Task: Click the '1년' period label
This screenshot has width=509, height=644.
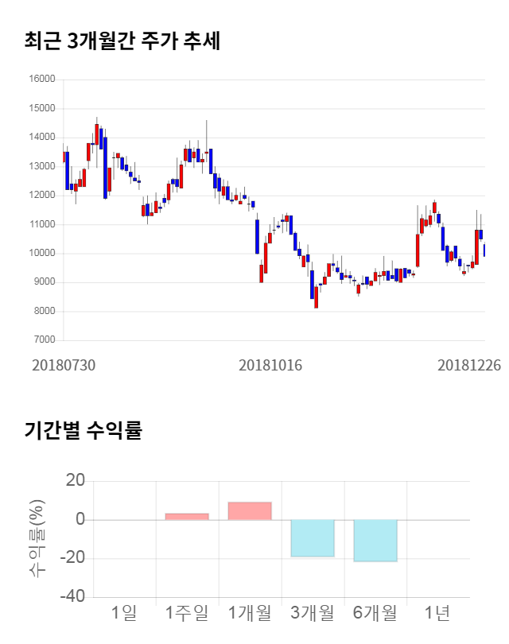Action: click(437, 613)
